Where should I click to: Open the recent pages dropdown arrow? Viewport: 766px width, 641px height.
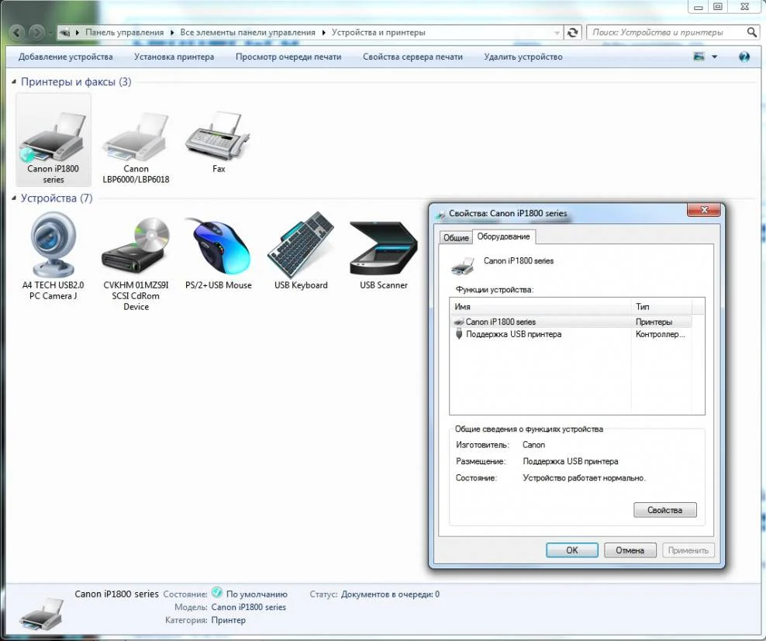pos(50,33)
